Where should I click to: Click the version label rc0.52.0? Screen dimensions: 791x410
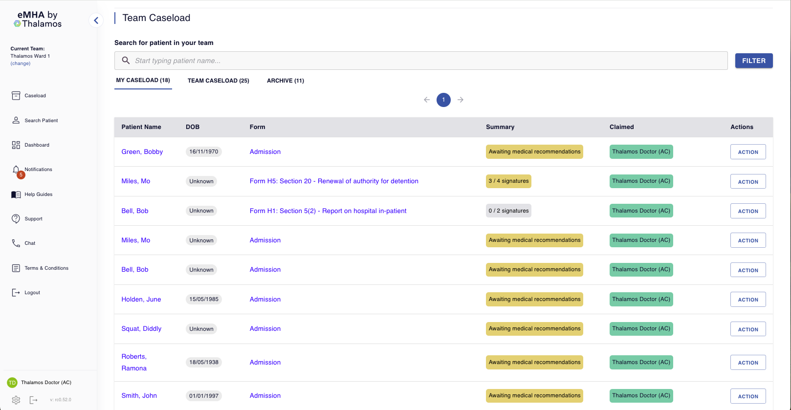click(x=61, y=400)
